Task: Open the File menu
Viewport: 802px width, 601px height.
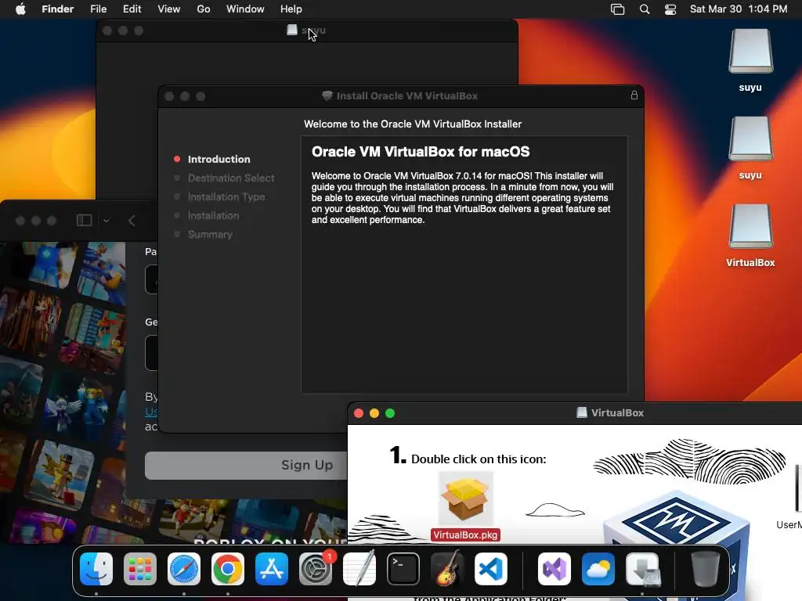Action: pyautogui.click(x=98, y=9)
